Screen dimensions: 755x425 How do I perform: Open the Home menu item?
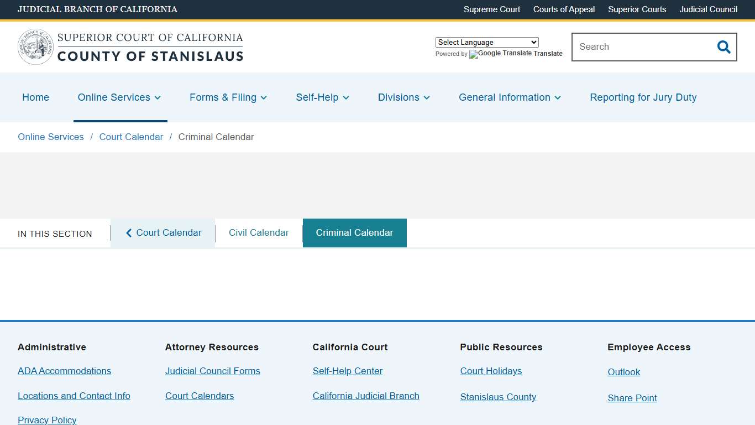tap(35, 97)
